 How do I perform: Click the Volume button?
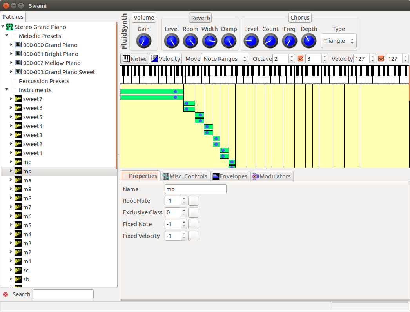click(143, 18)
